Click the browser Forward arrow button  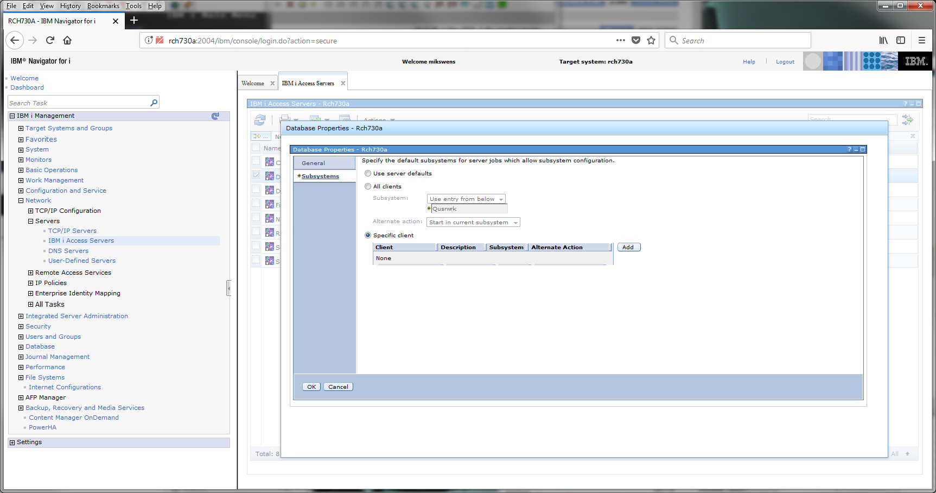pos(33,40)
